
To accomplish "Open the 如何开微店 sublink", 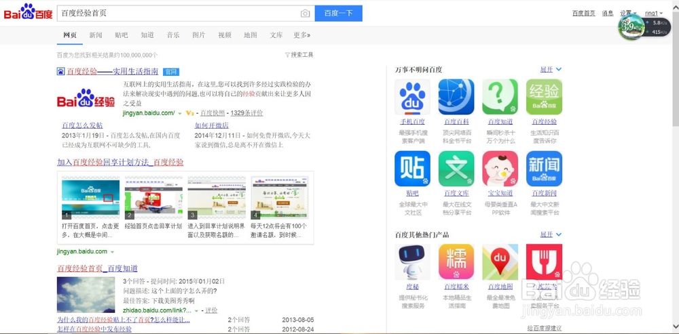I will (212, 125).
